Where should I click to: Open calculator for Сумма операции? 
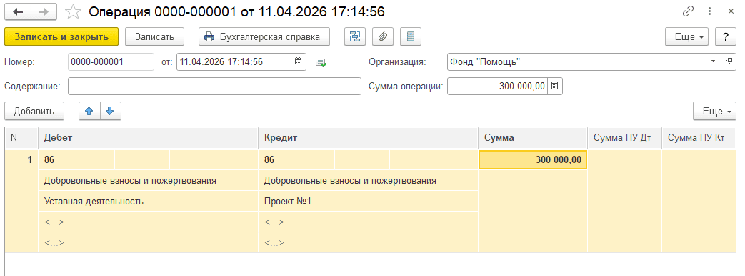555,86
